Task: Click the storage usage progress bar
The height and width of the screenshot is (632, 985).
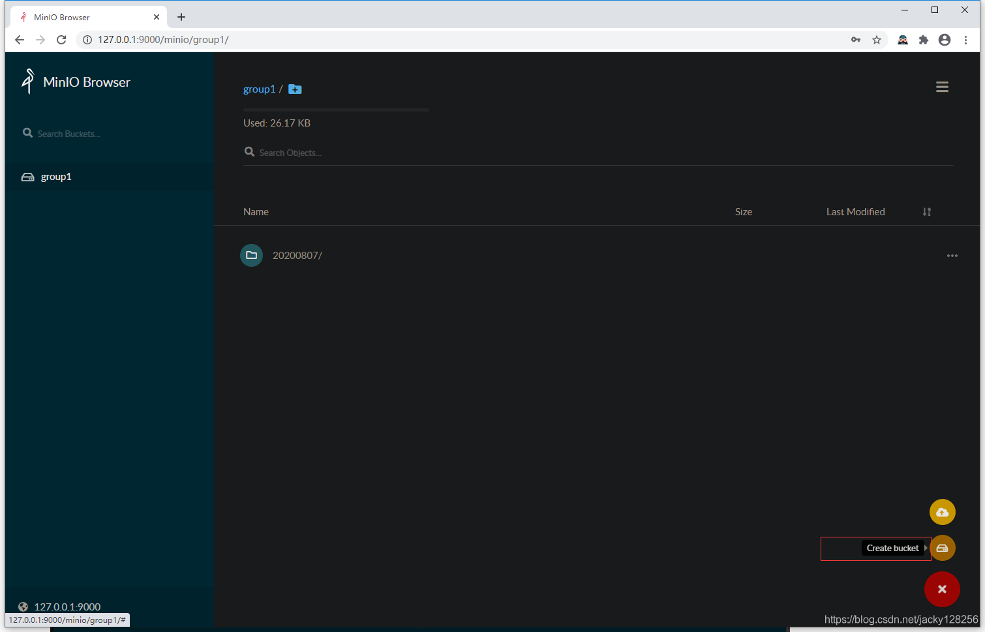Action: pyautogui.click(x=336, y=110)
